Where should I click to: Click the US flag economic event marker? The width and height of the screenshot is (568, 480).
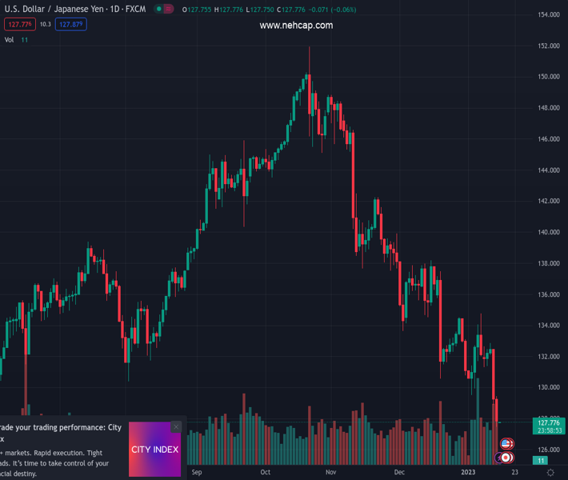coord(506,444)
